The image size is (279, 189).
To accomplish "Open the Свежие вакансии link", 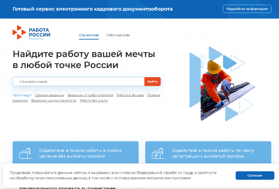I will [x=49, y=95].
